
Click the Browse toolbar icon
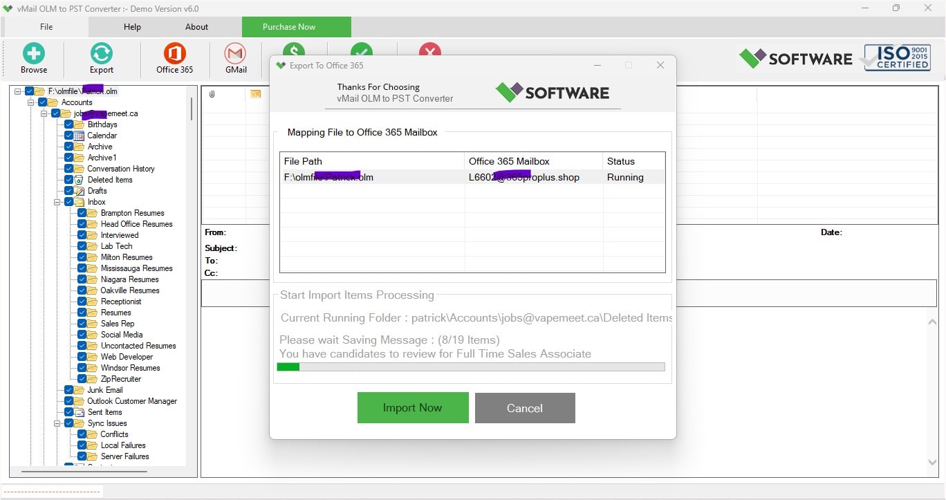pyautogui.click(x=33, y=53)
